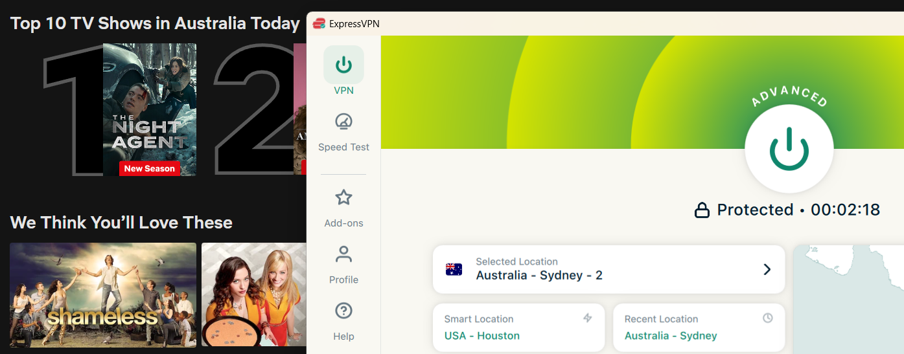Screen dimensions: 904x354
Task: Click the Recent Location clock icon
Action: tap(768, 318)
